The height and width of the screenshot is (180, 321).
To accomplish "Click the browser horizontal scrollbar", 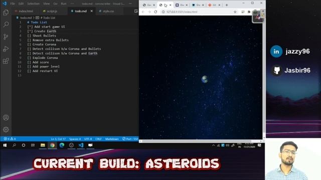I will coord(197,141).
